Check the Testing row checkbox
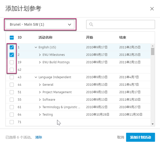The width and height of the screenshot is (160, 145). (x=12, y=114)
